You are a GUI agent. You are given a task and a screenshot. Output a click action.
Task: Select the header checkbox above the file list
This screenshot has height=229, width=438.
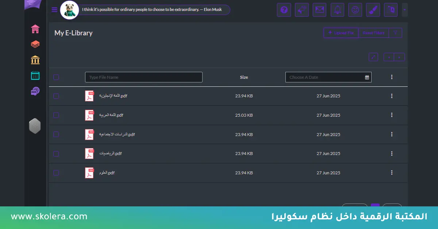pyautogui.click(x=56, y=77)
